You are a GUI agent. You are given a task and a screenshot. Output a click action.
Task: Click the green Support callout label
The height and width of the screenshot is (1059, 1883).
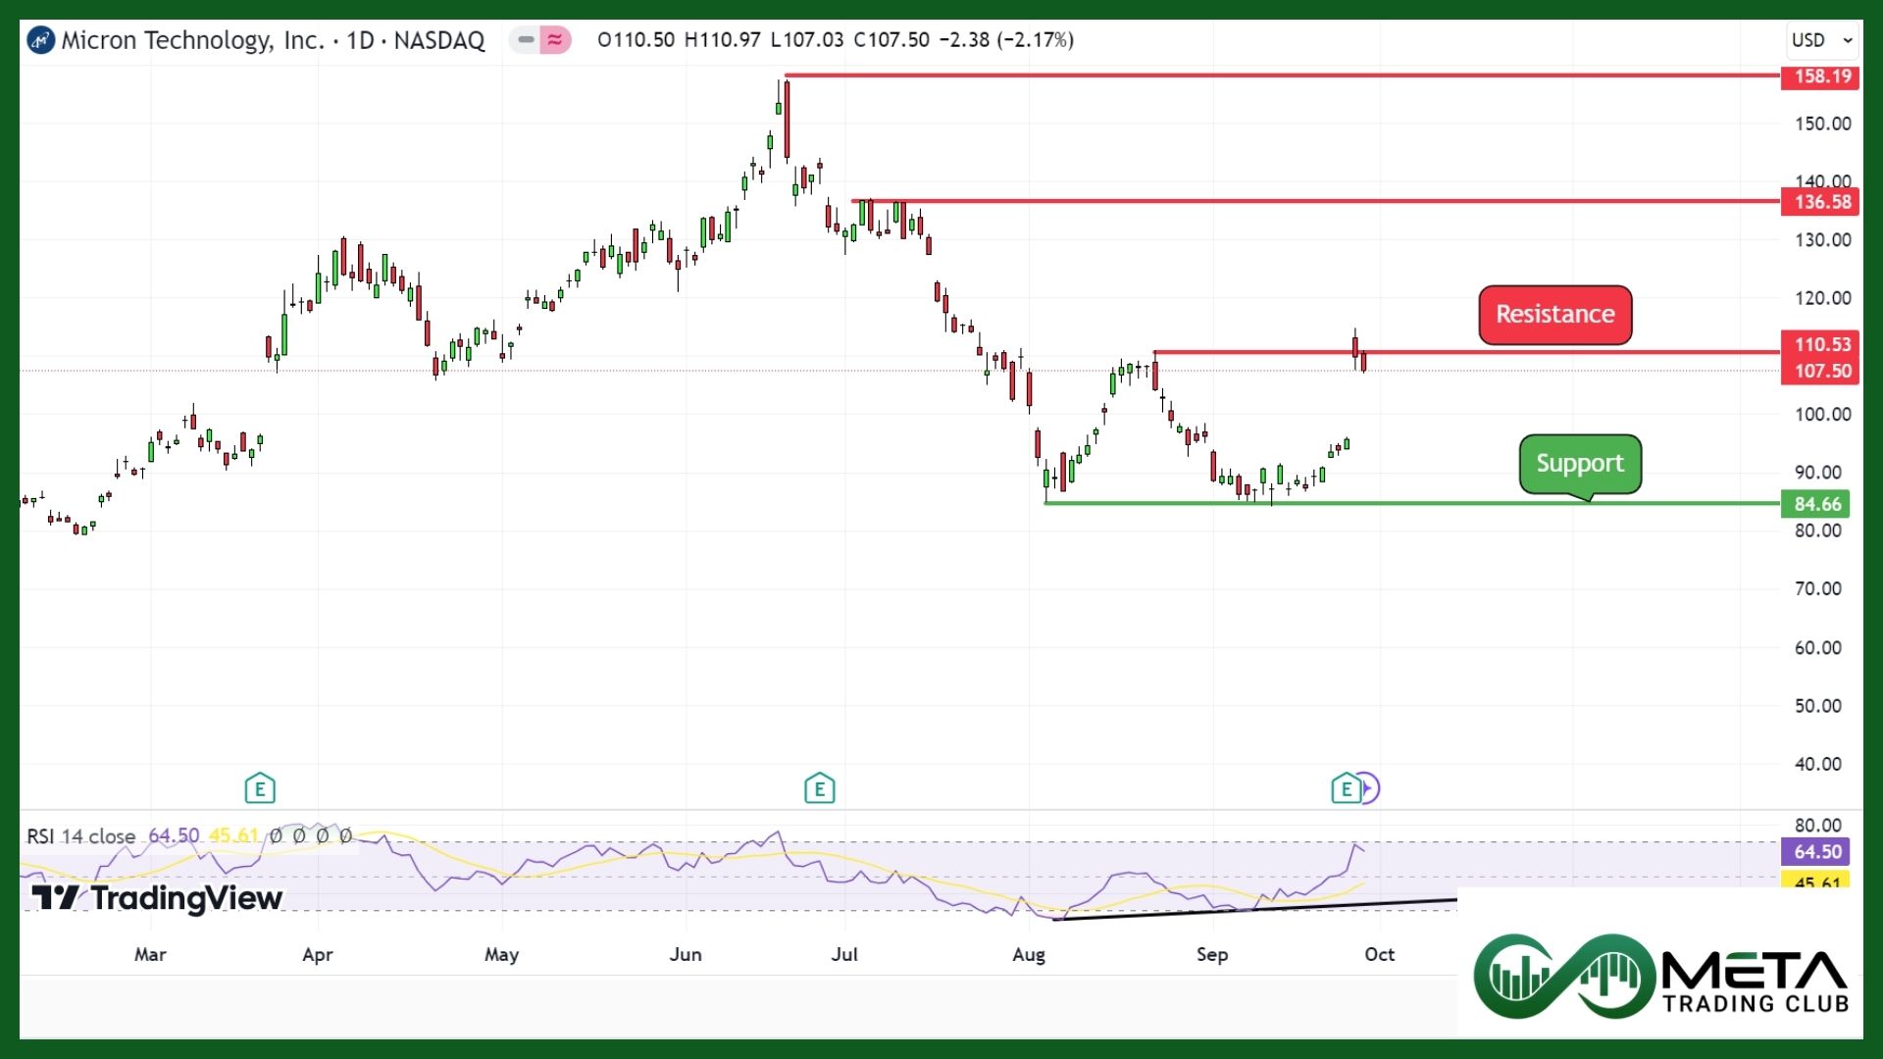click(x=1580, y=464)
